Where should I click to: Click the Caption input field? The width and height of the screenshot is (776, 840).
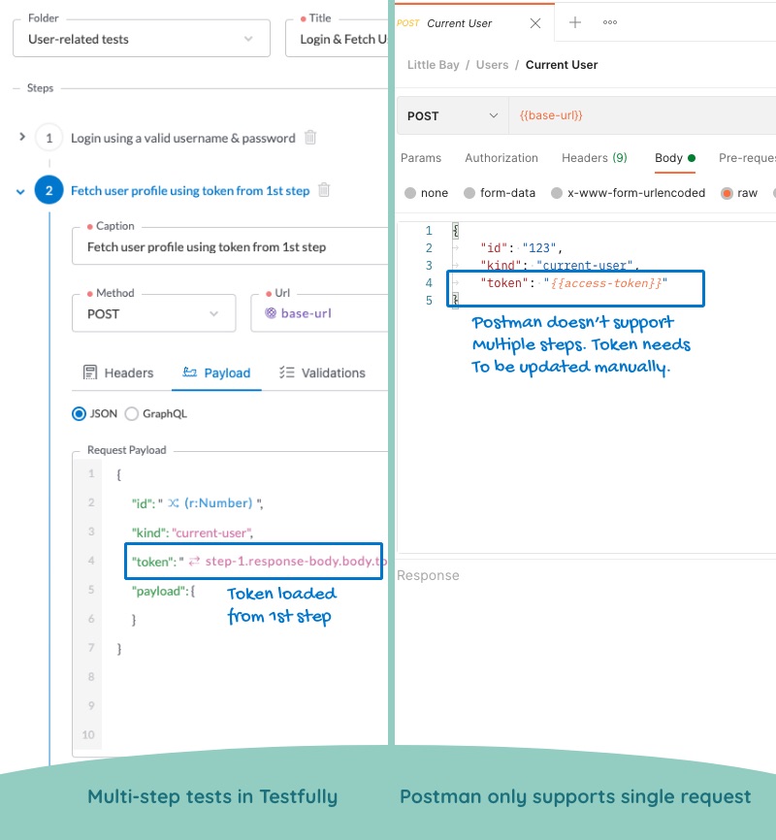click(x=230, y=246)
